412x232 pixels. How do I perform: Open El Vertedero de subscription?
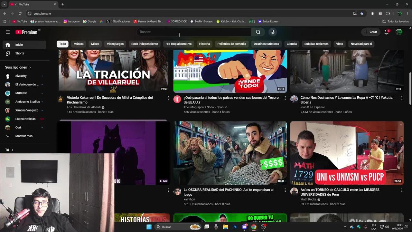(24, 84)
